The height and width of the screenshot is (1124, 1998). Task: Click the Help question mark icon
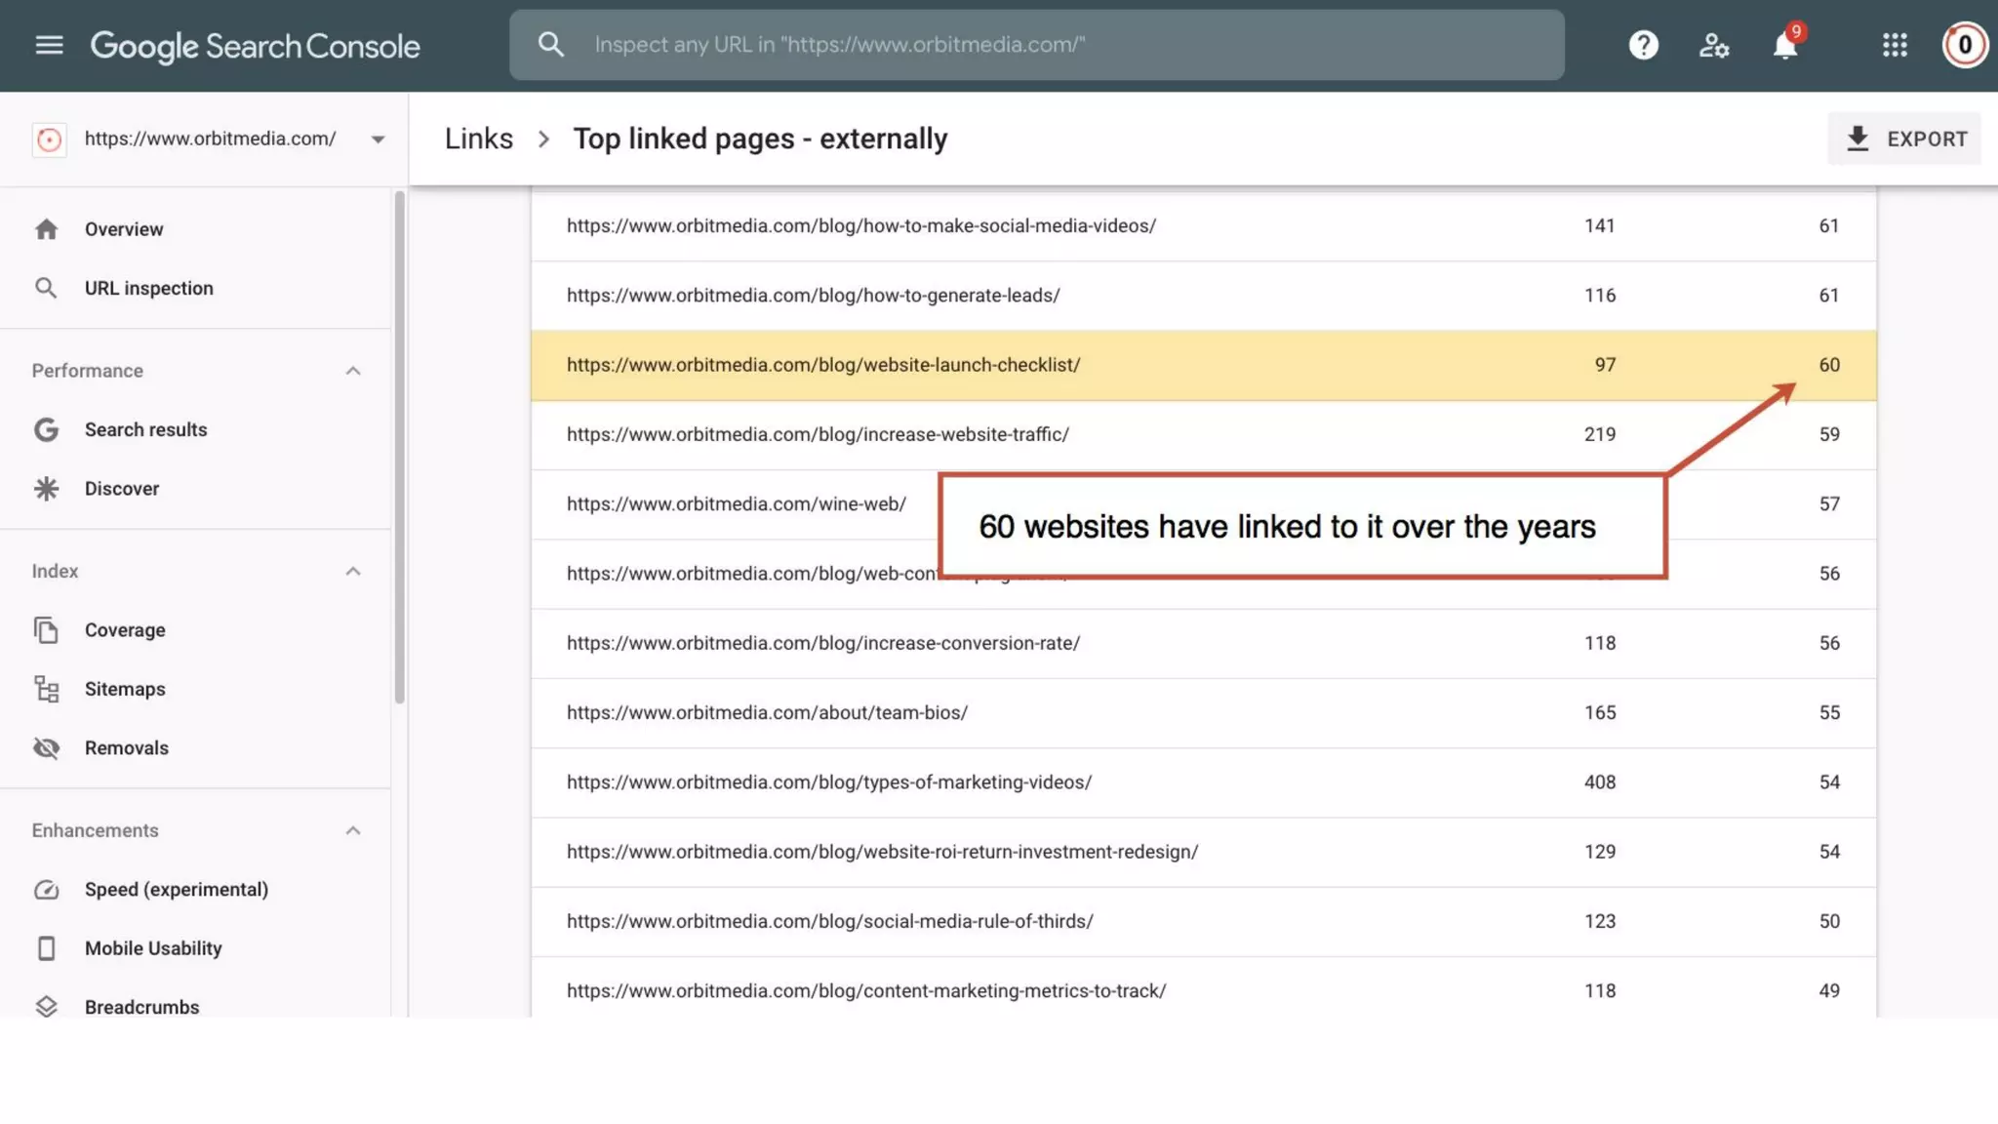[1643, 45]
